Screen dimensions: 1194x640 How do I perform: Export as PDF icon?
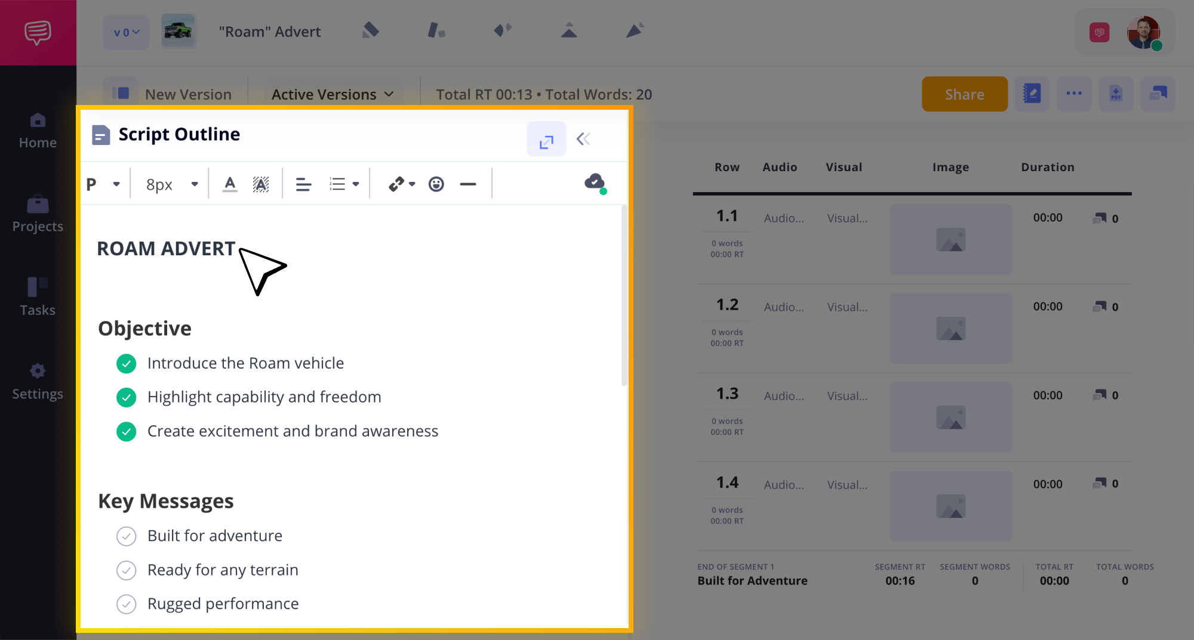[1116, 94]
